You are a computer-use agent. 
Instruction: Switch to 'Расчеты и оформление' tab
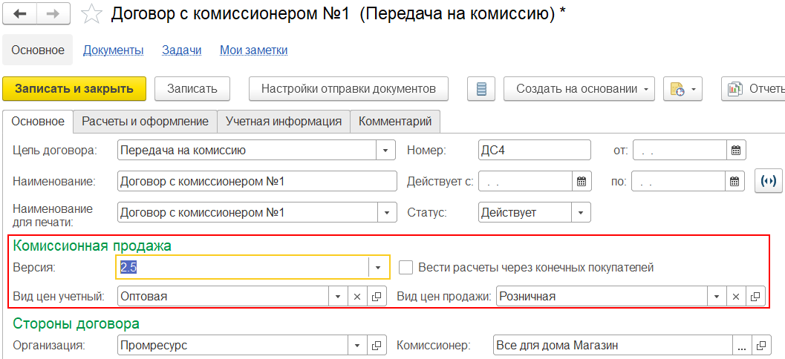145,121
